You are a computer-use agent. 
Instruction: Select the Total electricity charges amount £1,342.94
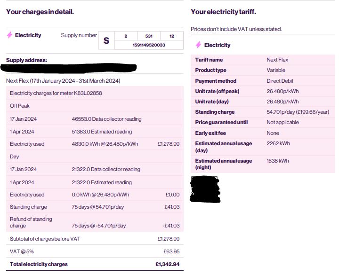[167, 264]
